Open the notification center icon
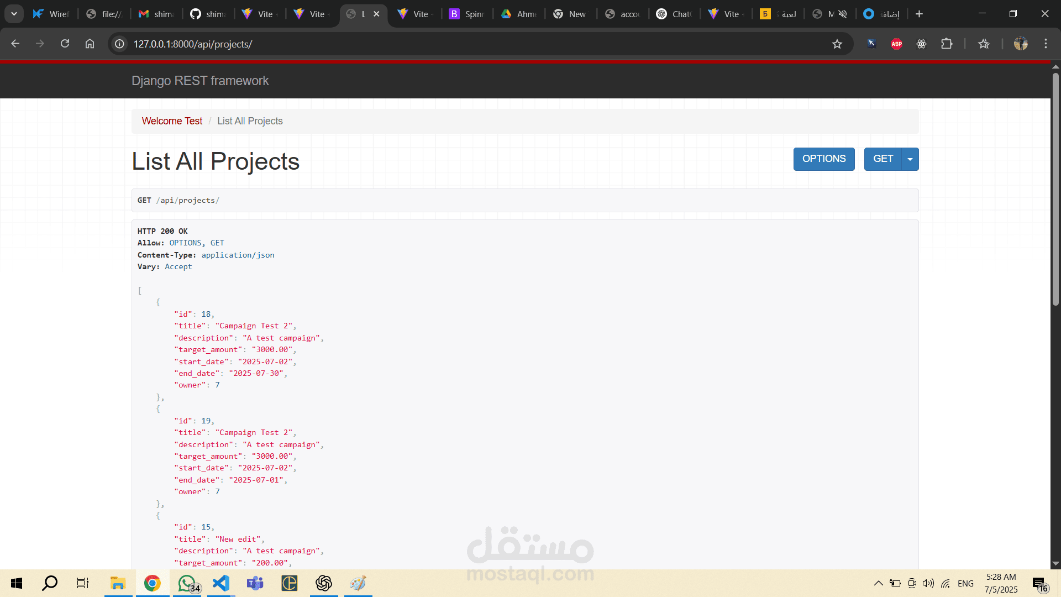 pyautogui.click(x=1039, y=584)
